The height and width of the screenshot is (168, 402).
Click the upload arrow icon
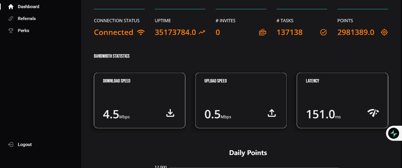pos(272,113)
